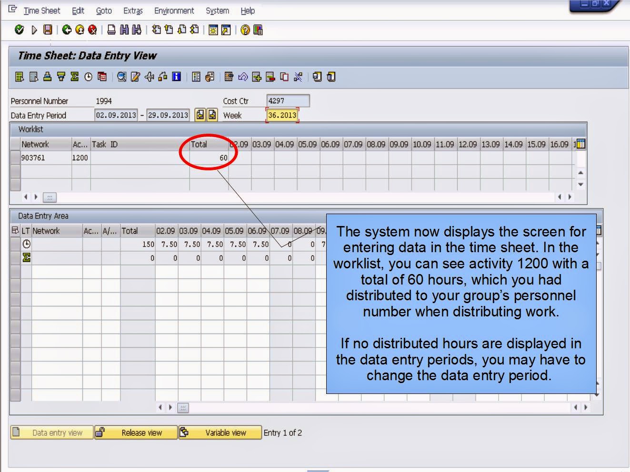
Task: Select the data entry clock row selector
Action: (x=15, y=244)
